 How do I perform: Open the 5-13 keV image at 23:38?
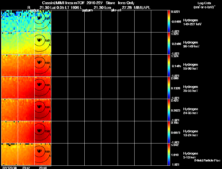pos(10,154)
